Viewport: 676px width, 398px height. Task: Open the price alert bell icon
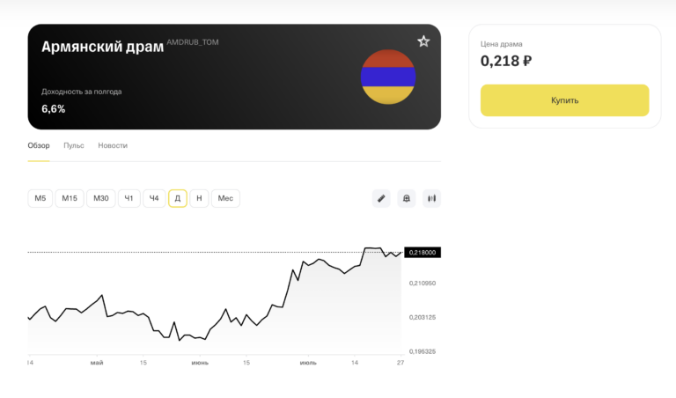click(x=407, y=198)
